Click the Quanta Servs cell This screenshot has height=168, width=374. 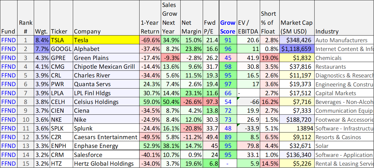(x=106, y=84)
